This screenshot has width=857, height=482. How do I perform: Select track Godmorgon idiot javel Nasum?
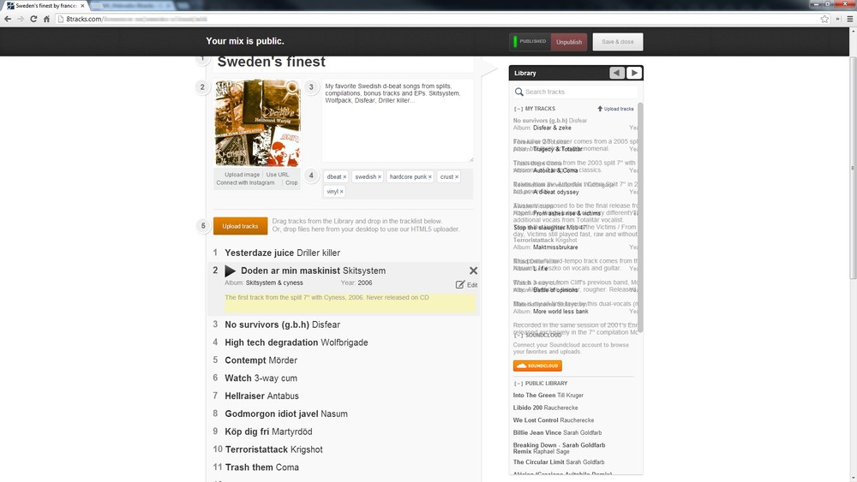point(286,414)
